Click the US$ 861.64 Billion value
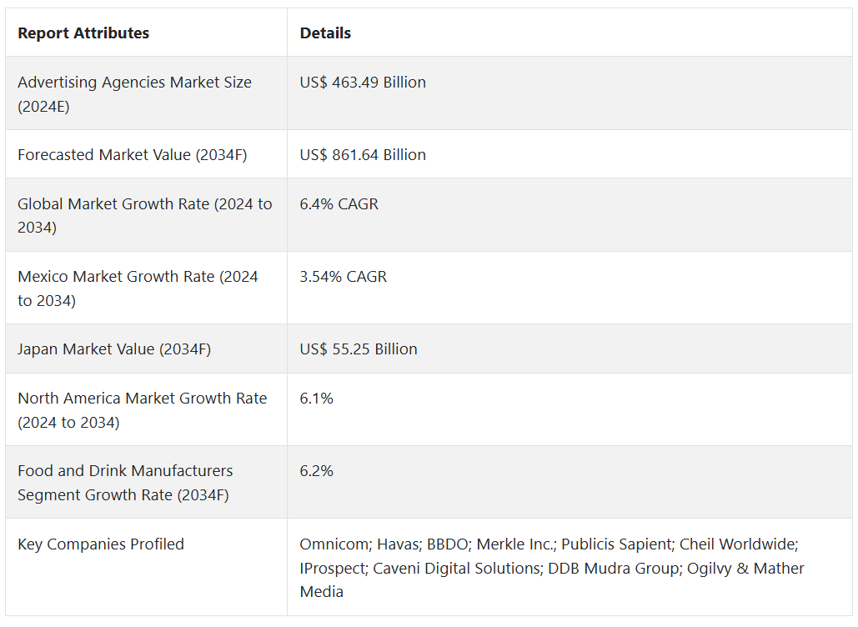Viewport: 858px width, 627px height. coord(363,155)
